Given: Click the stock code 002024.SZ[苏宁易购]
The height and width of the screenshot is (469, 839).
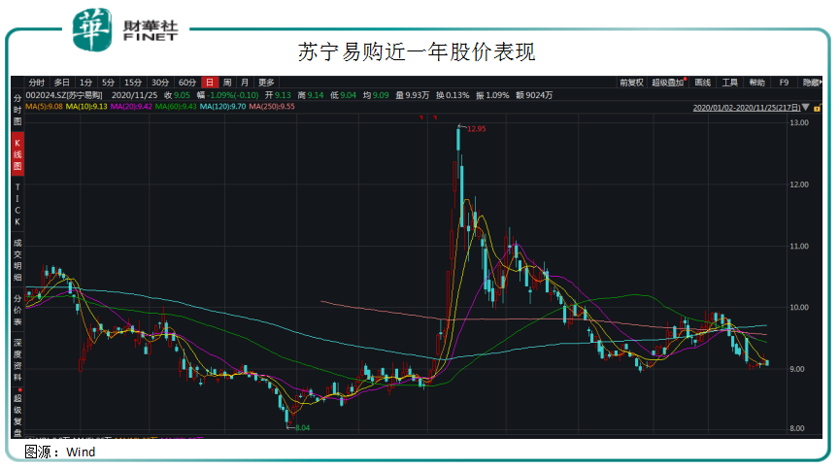Looking at the screenshot, I should [64, 95].
